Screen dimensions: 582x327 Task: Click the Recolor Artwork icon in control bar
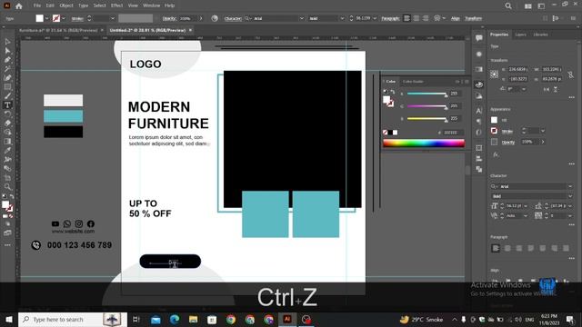point(215,18)
